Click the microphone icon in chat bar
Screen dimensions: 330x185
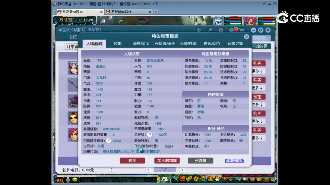(68, 180)
